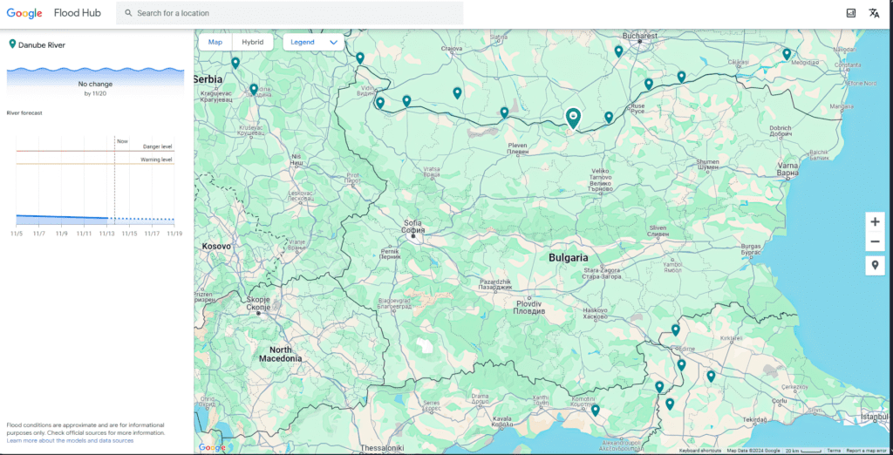
Task: Click the Sofia city label on map
Action: coord(412,227)
